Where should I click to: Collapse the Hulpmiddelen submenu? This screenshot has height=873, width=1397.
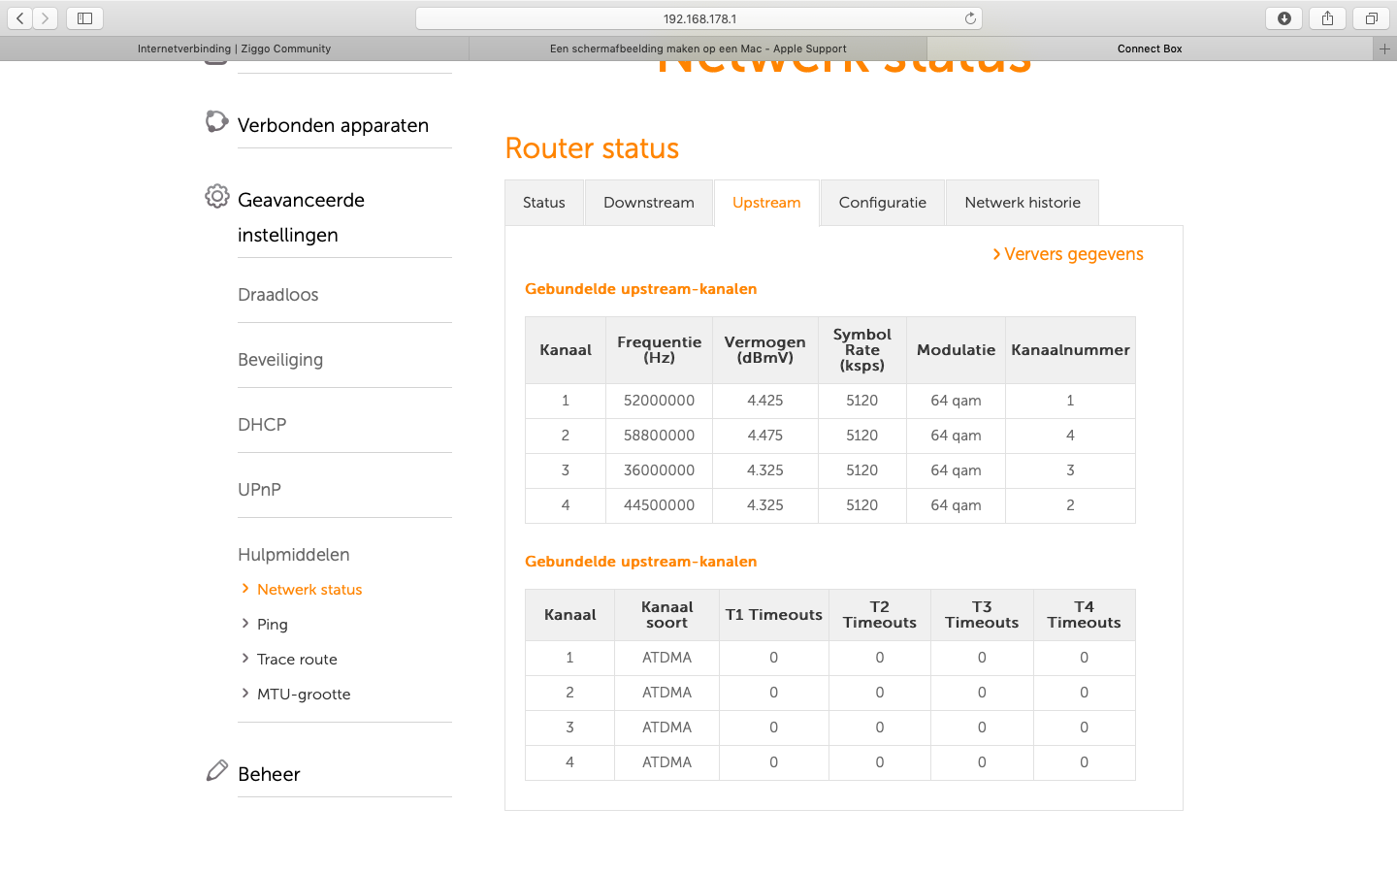(x=293, y=555)
